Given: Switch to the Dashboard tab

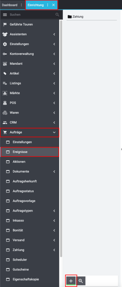Looking at the screenshot, I should 10,5.
